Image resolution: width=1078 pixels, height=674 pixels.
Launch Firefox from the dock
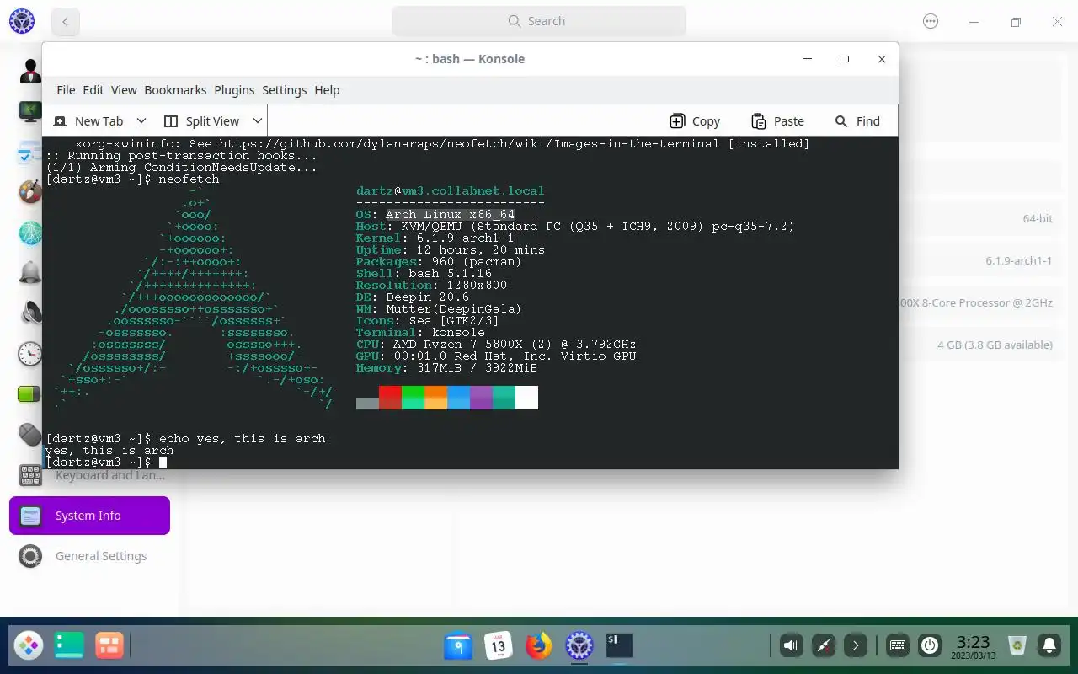coord(539,646)
